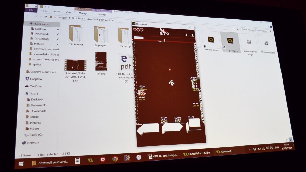Go forward with the forward arrow
This screenshot has width=306, height=172.
point(36,16)
